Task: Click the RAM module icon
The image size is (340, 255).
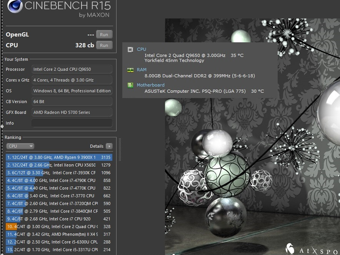Action: (130, 70)
